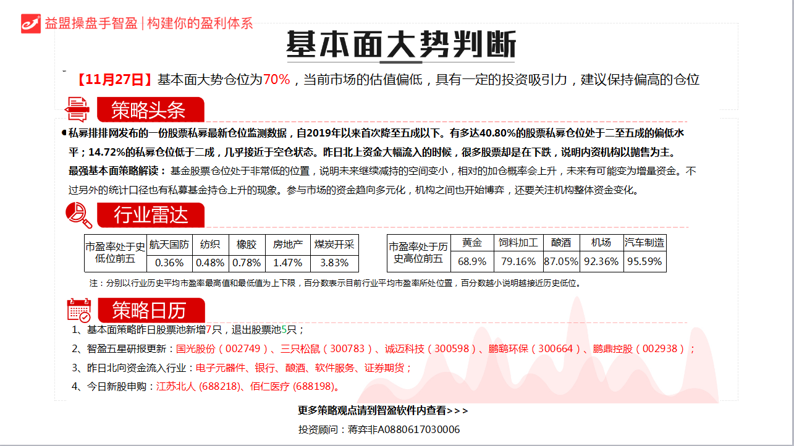Click the red 70% position value
The width and height of the screenshot is (794, 446).
pos(276,80)
